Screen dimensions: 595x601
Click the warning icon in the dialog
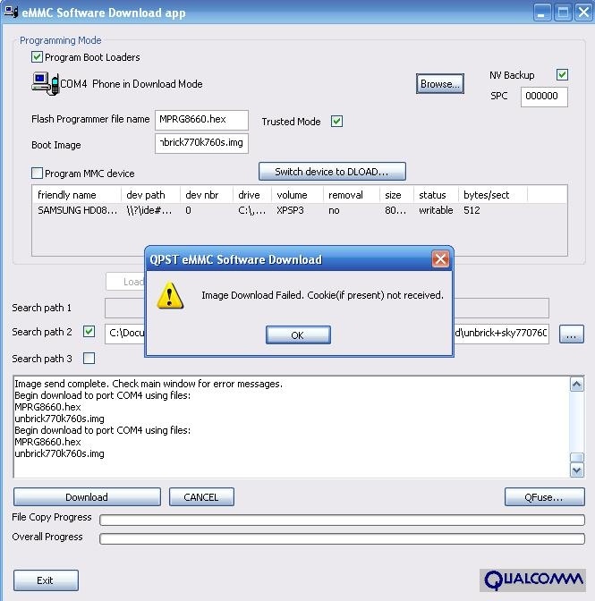(x=170, y=295)
